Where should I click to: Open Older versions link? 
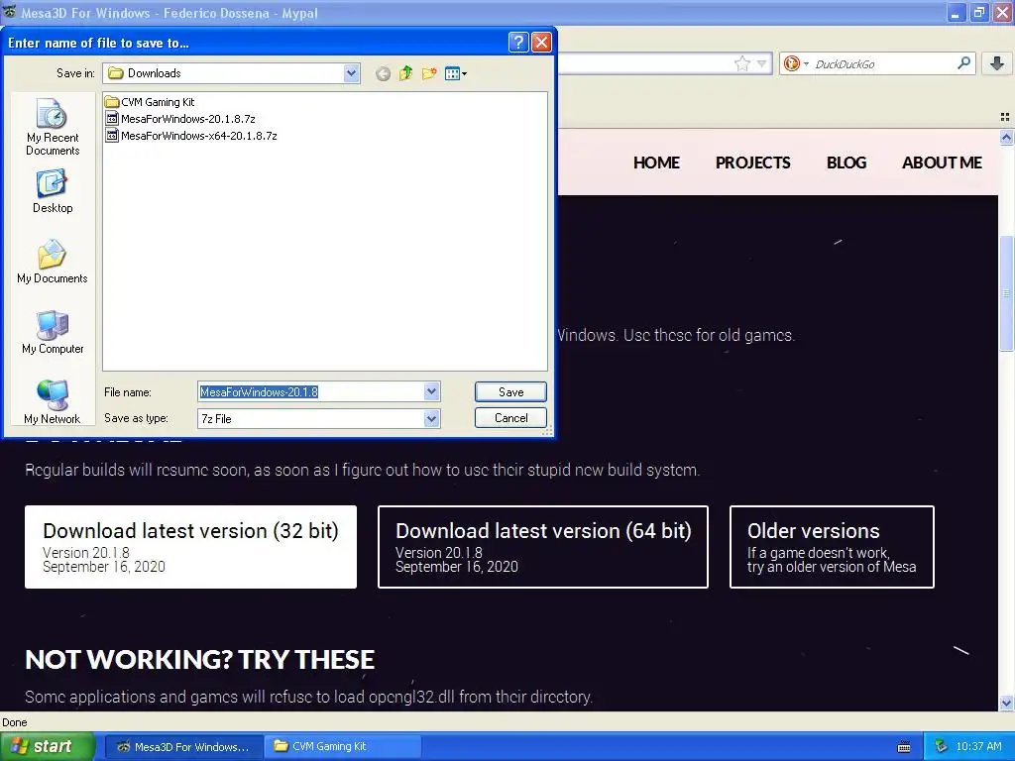pyautogui.click(x=832, y=547)
